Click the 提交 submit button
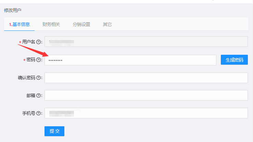This screenshot has width=253, height=142. click(x=54, y=131)
